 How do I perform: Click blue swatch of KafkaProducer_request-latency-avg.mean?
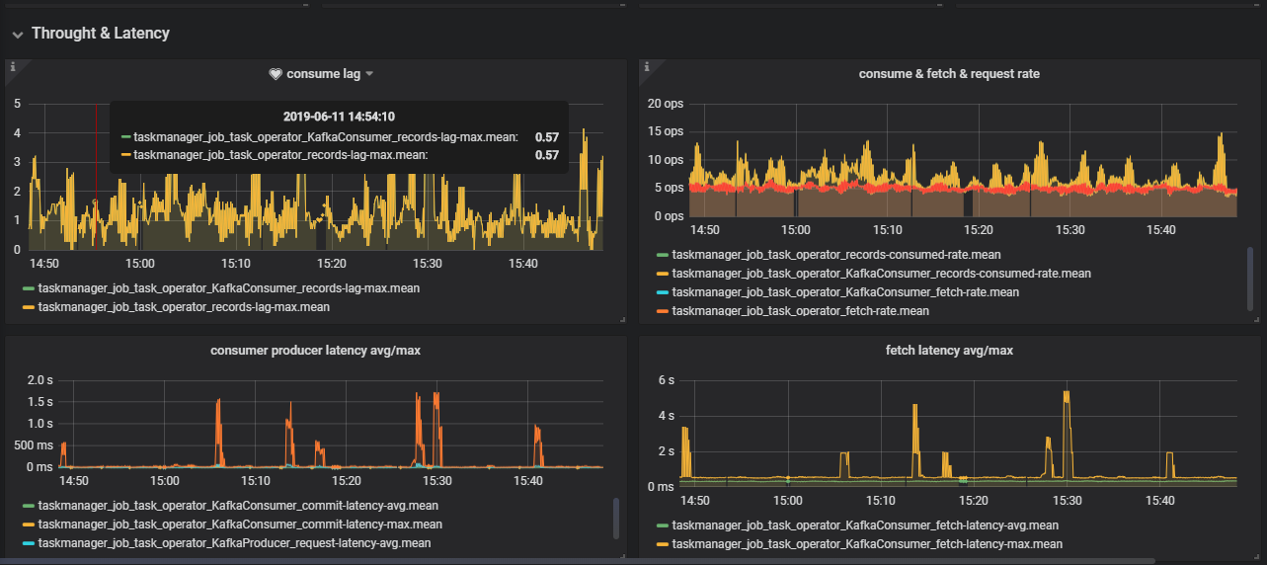(29, 543)
